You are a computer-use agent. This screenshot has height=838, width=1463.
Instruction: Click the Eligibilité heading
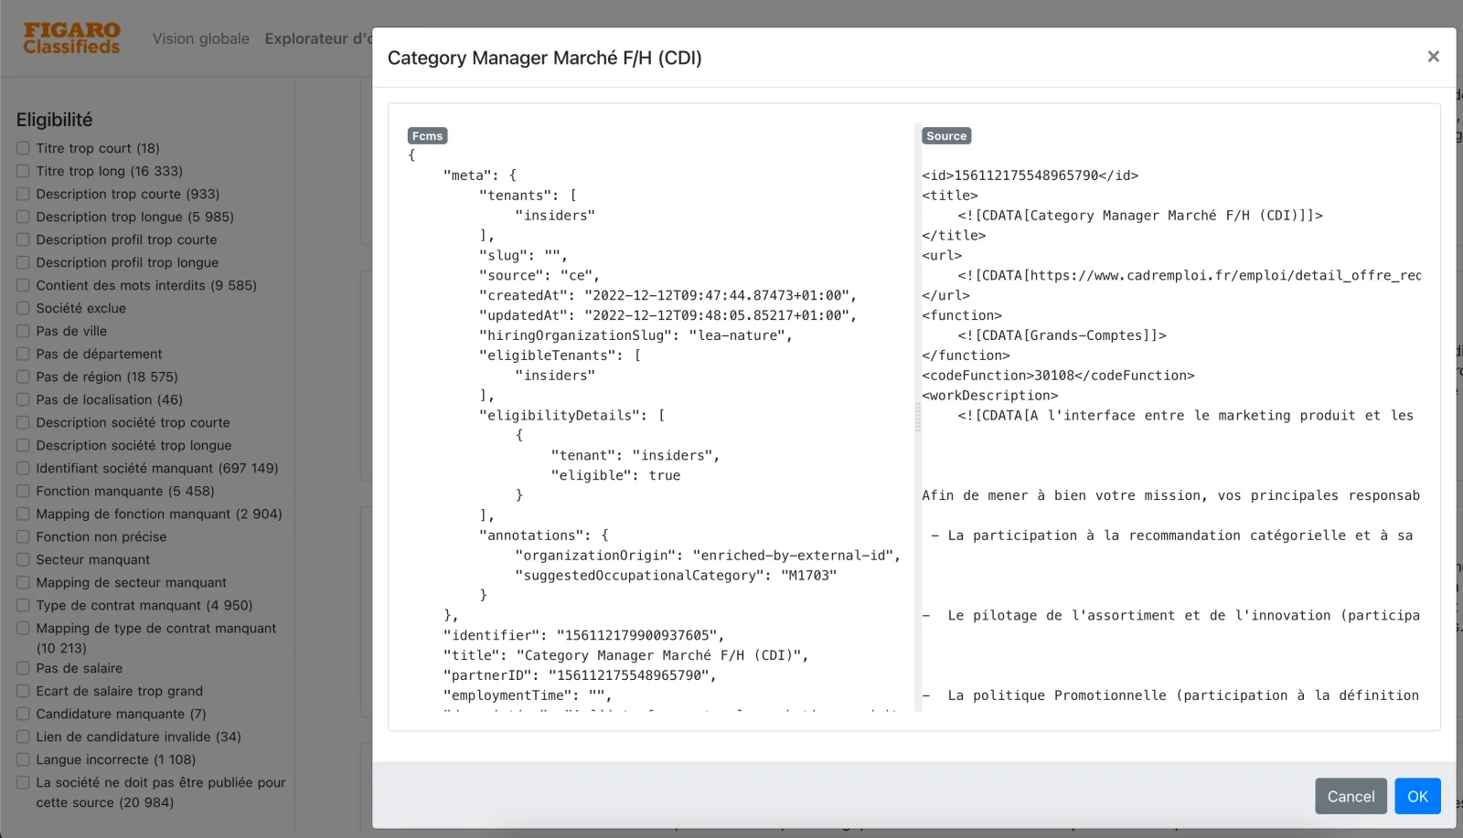click(54, 120)
